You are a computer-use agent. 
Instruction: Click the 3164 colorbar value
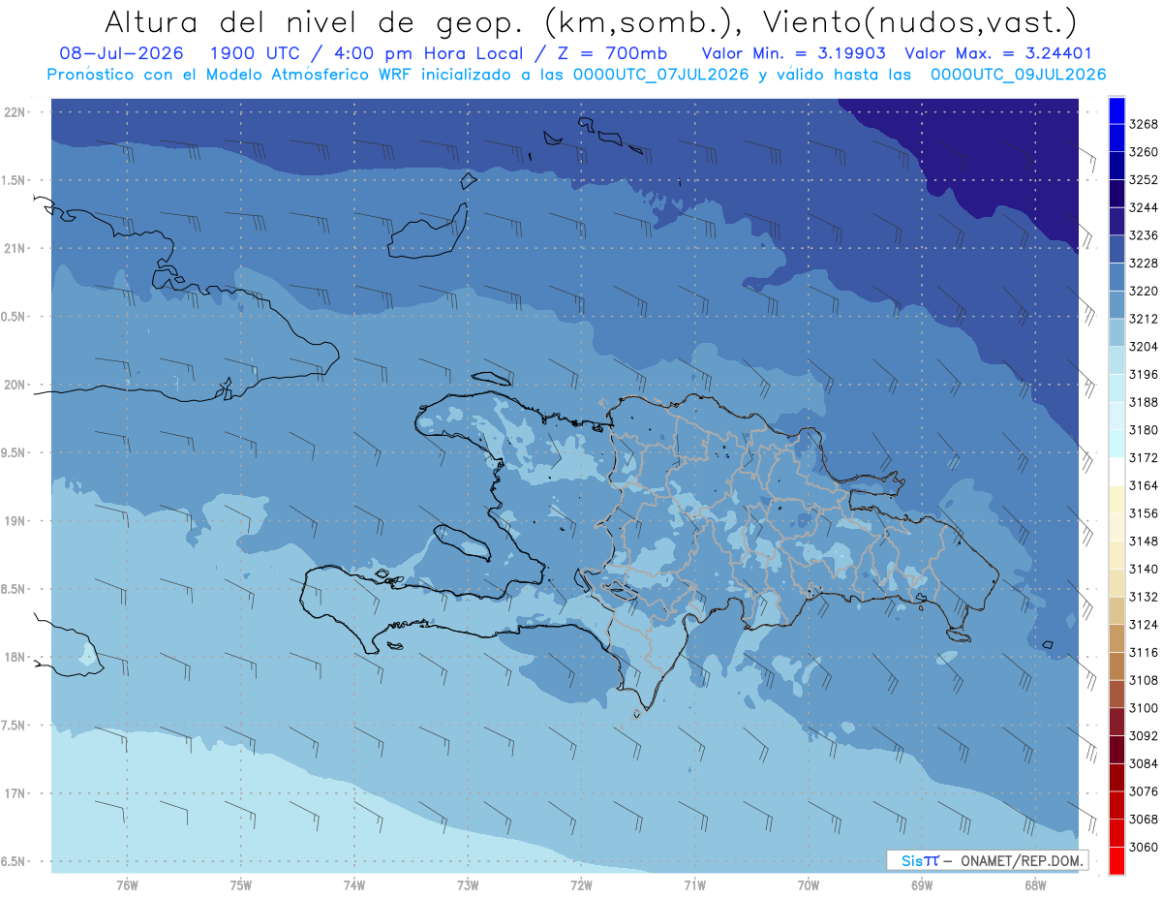[1144, 485]
